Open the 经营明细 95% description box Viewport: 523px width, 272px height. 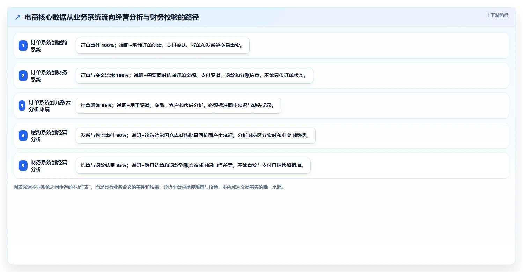coord(178,106)
